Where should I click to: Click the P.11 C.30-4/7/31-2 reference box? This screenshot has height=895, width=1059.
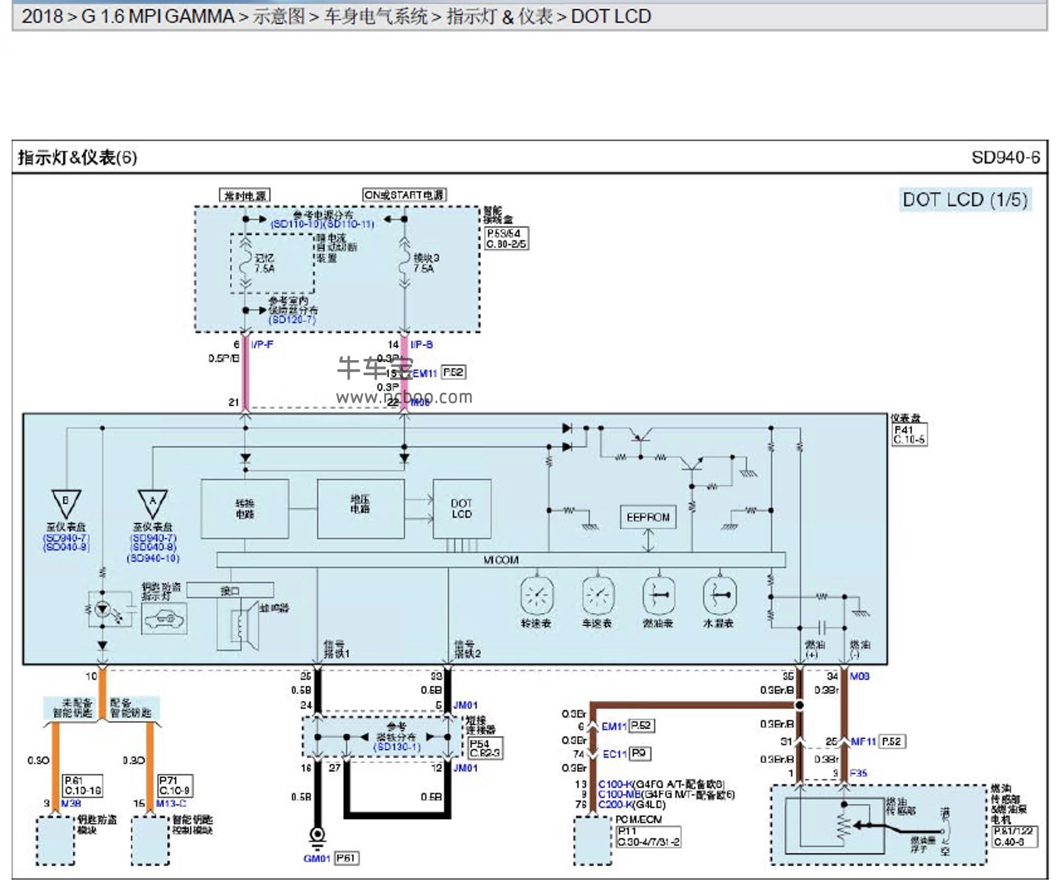[648, 837]
